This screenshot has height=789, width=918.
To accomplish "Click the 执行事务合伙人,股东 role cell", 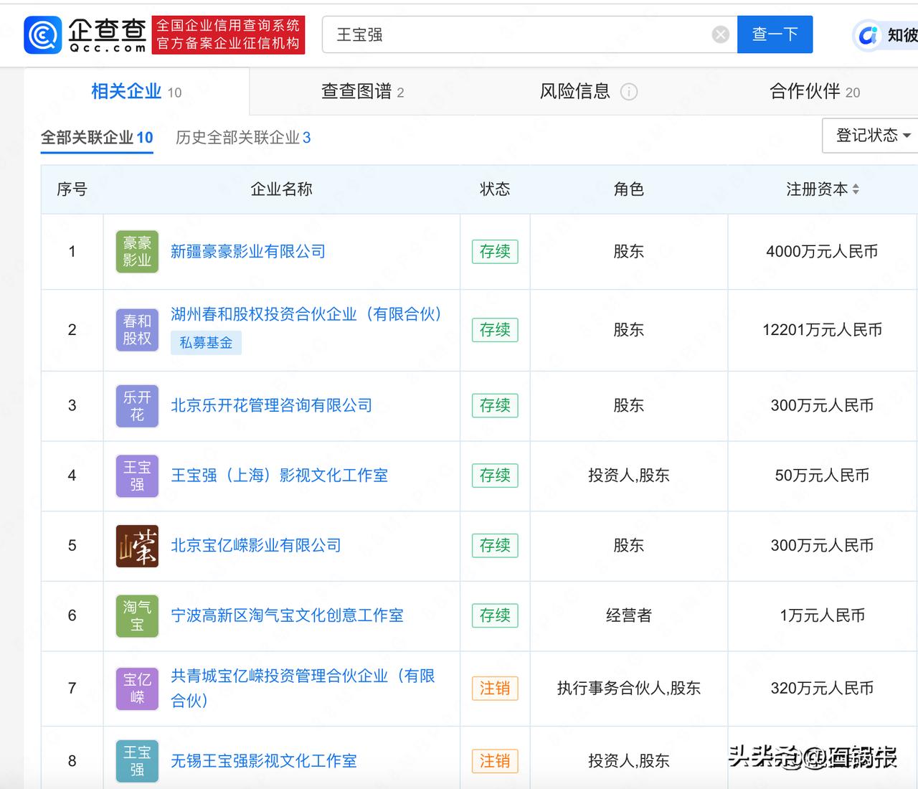I will coord(629,689).
